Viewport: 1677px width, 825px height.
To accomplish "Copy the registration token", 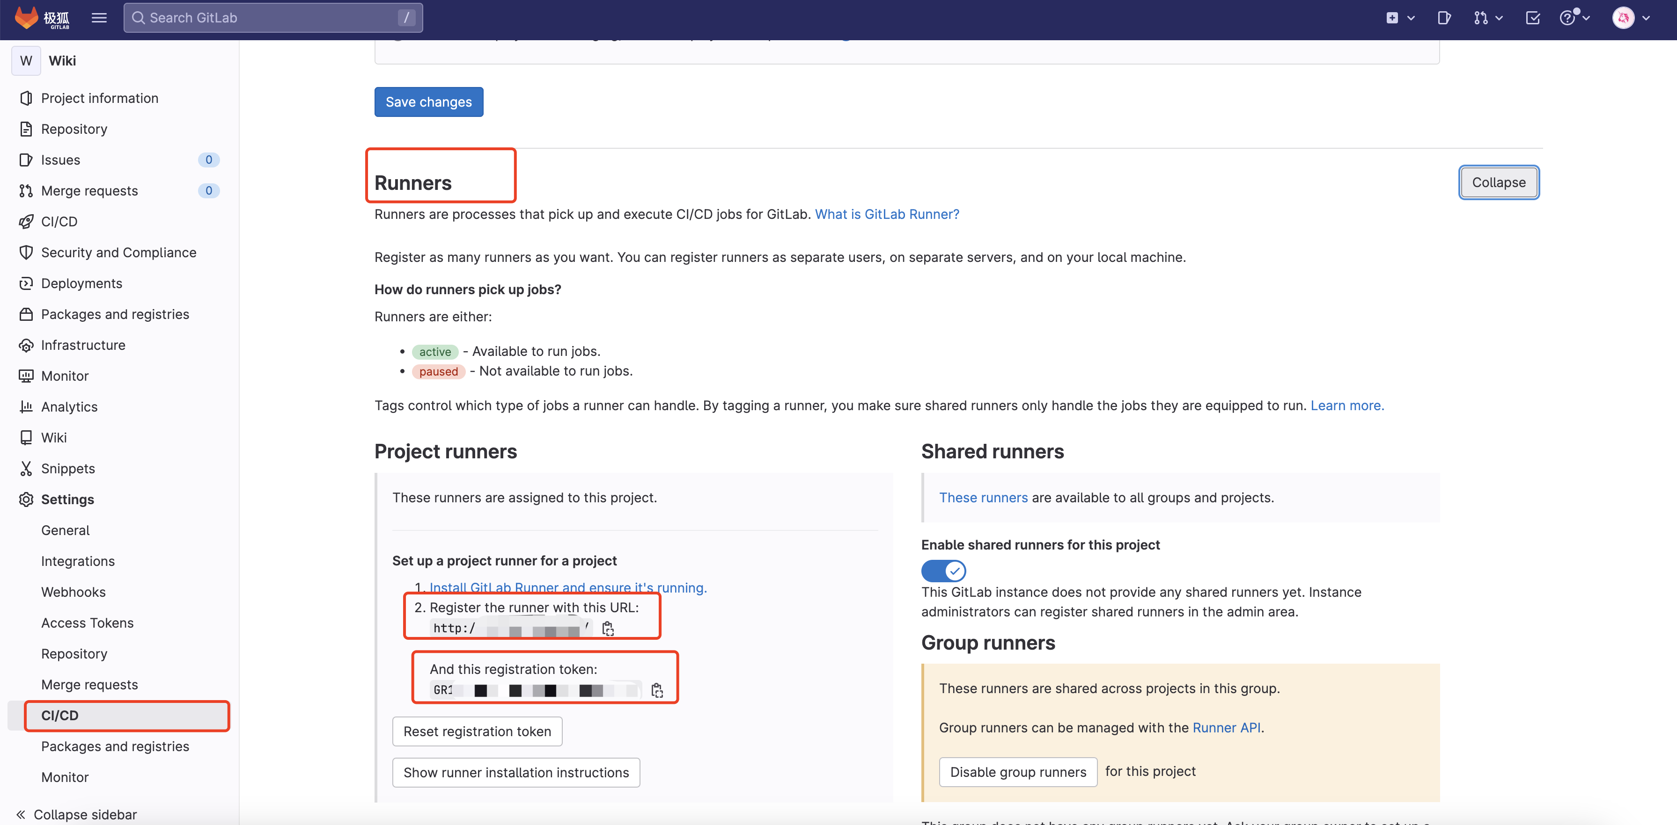I will (657, 690).
